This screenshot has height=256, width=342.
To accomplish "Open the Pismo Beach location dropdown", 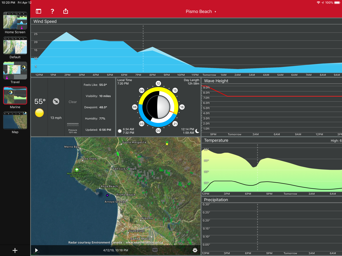I will 201,12.
